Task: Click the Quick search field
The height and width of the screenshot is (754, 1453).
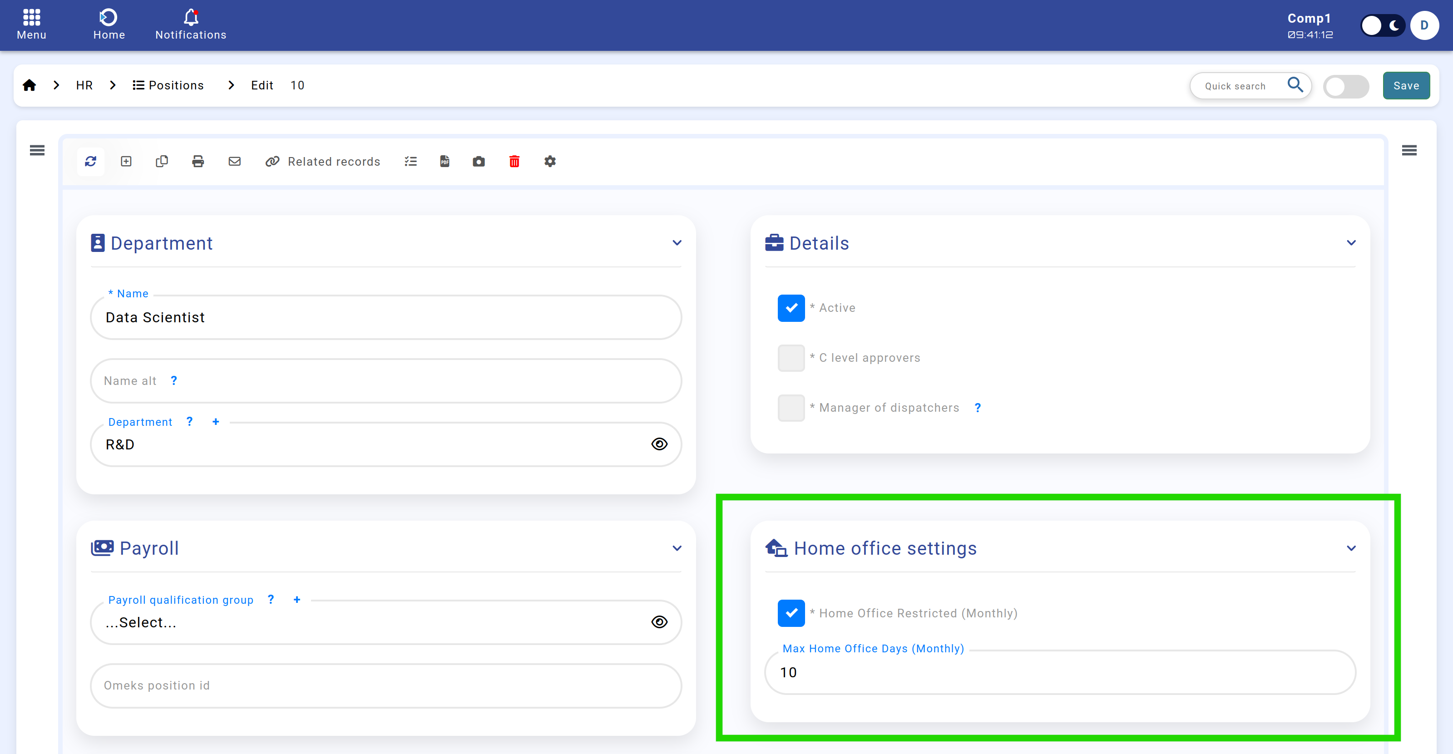Action: pyautogui.click(x=1235, y=86)
